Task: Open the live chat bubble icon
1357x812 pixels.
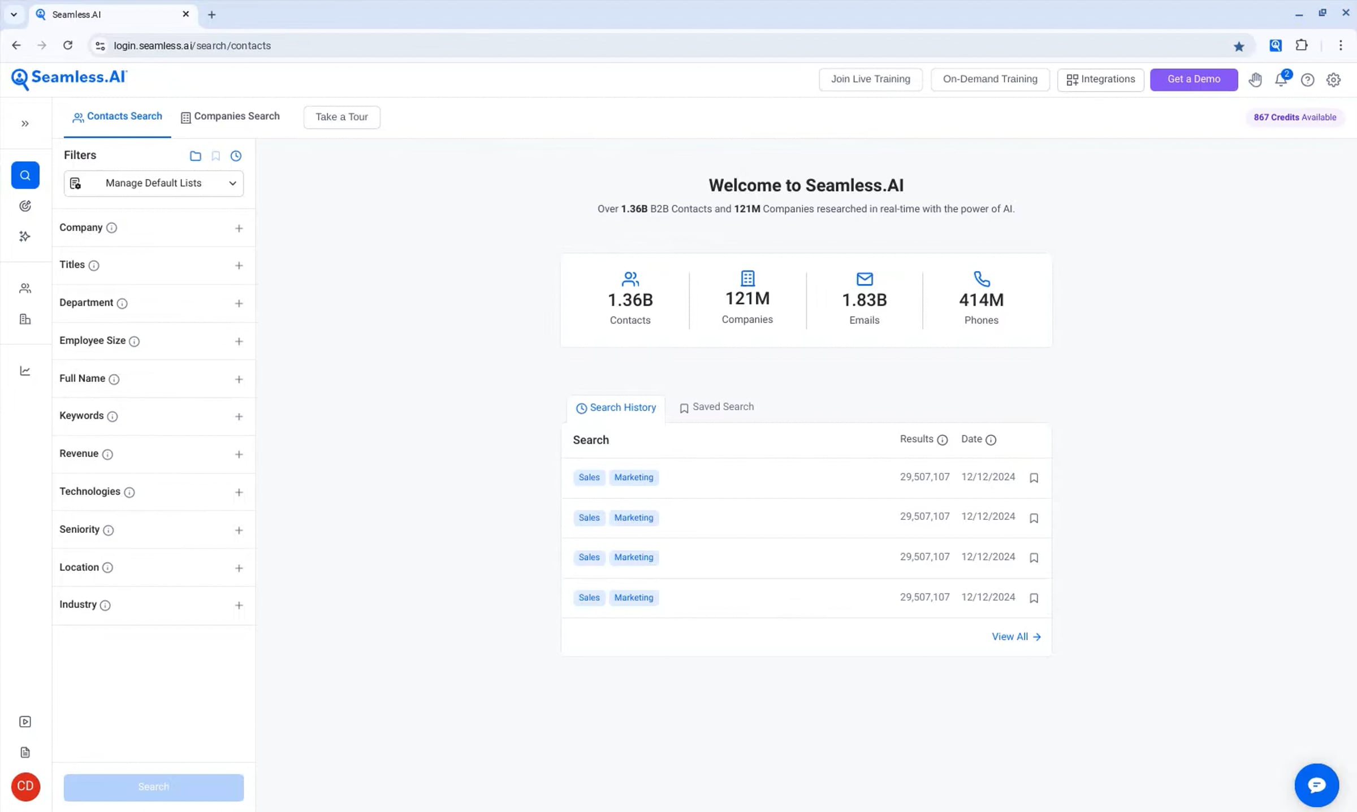Action: (1316, 785)
